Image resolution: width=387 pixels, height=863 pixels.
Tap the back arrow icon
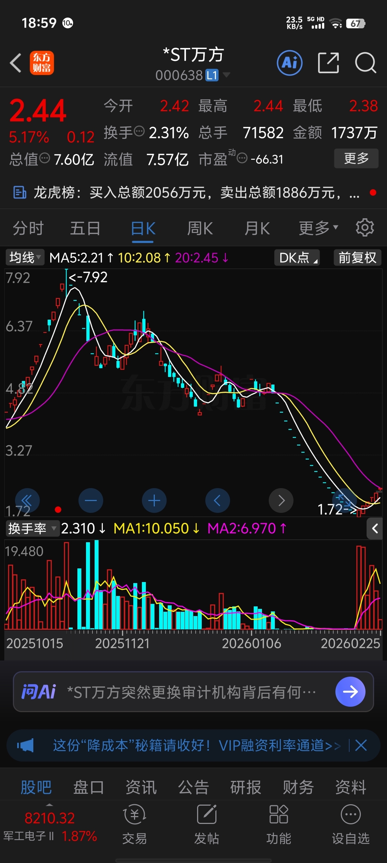(16, 63)
